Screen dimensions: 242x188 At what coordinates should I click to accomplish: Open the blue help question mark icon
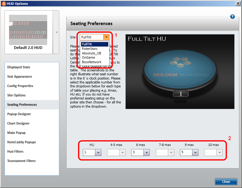(232, 17)
